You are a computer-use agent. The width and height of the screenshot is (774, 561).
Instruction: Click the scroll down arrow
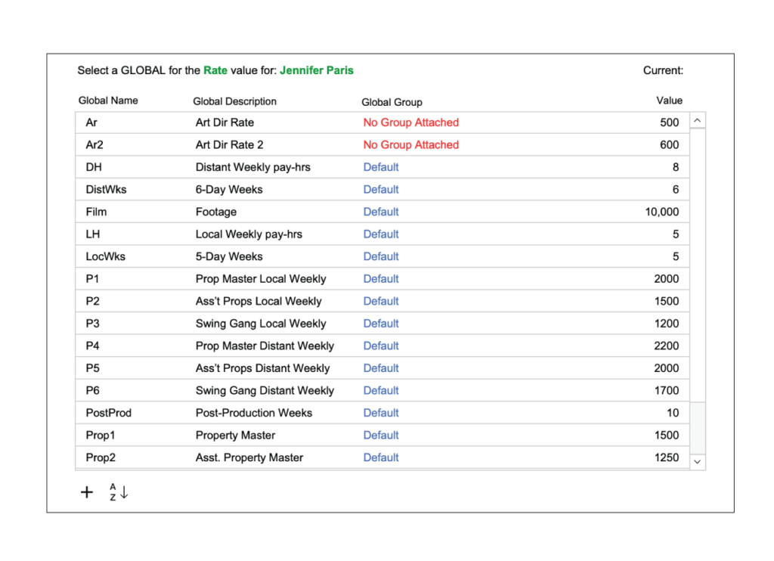click(697, 462)
